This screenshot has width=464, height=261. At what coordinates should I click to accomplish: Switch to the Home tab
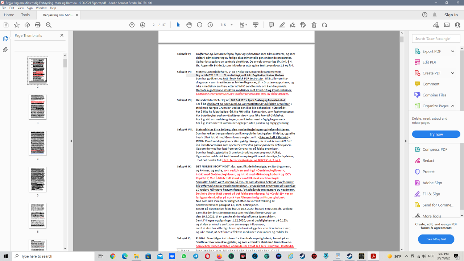click(x=9, y=15)
